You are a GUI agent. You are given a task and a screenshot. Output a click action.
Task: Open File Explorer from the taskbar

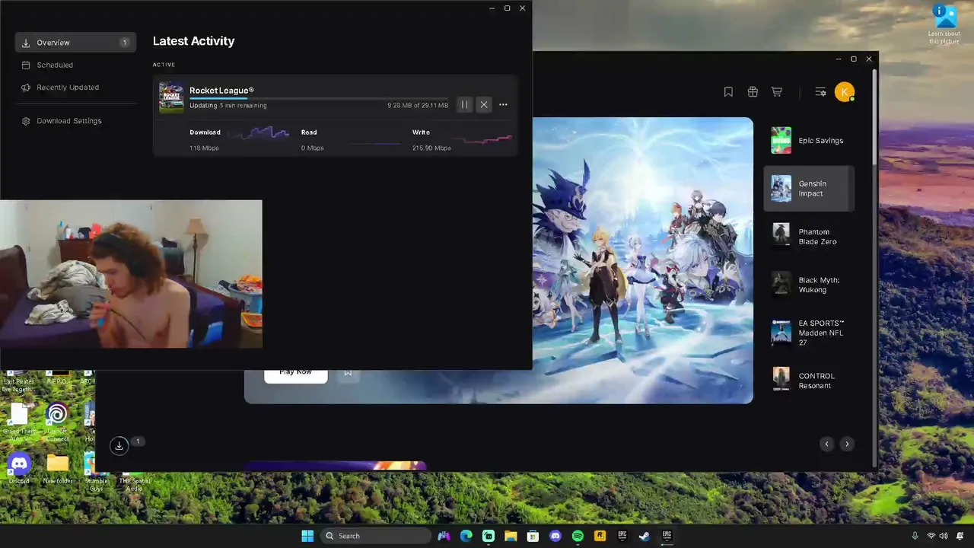(511, 536)
